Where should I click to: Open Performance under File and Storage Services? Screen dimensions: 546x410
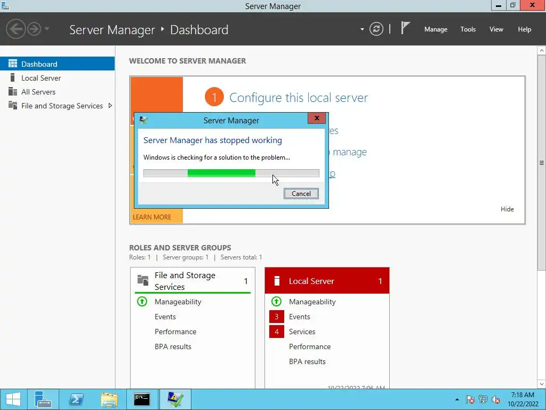pyautogui.click(x=175, y=332)
